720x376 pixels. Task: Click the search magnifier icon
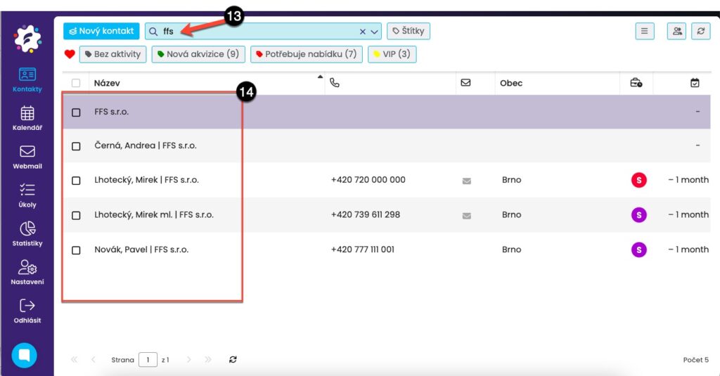pyautogui.click(x=153, y=31)
